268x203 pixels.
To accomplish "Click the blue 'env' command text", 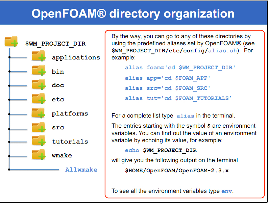I will pos(227,191).
